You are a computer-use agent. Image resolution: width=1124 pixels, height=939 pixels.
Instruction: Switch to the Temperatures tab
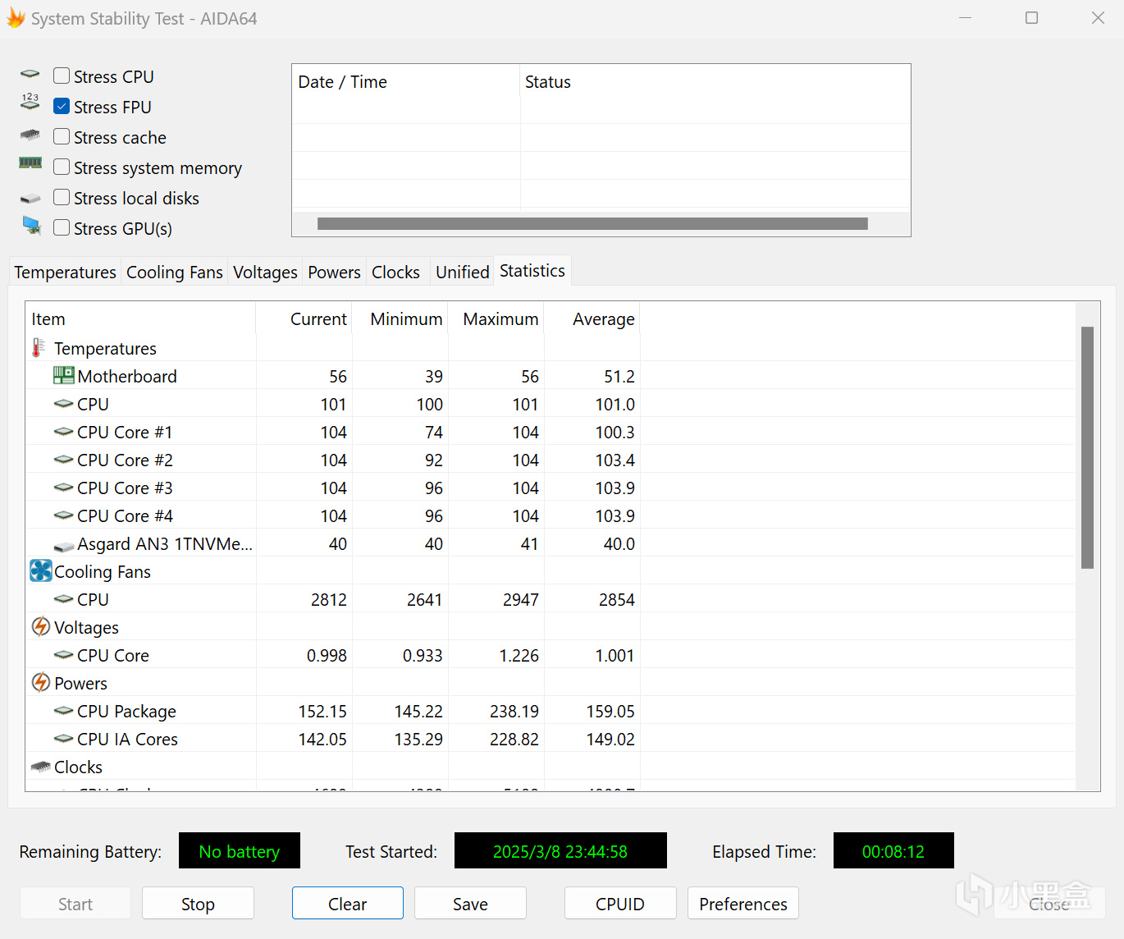pos(66,272)
